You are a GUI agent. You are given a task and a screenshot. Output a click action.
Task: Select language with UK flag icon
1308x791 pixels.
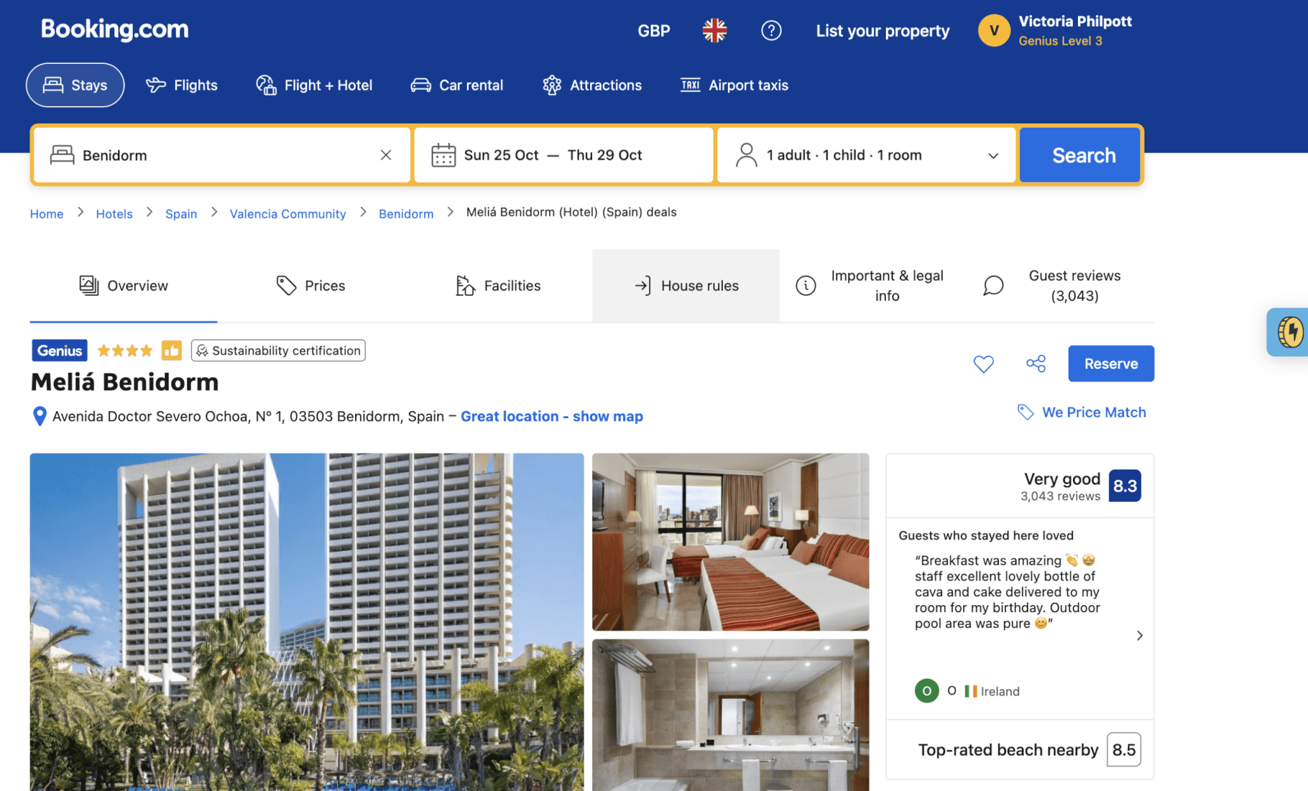(714, 31)
